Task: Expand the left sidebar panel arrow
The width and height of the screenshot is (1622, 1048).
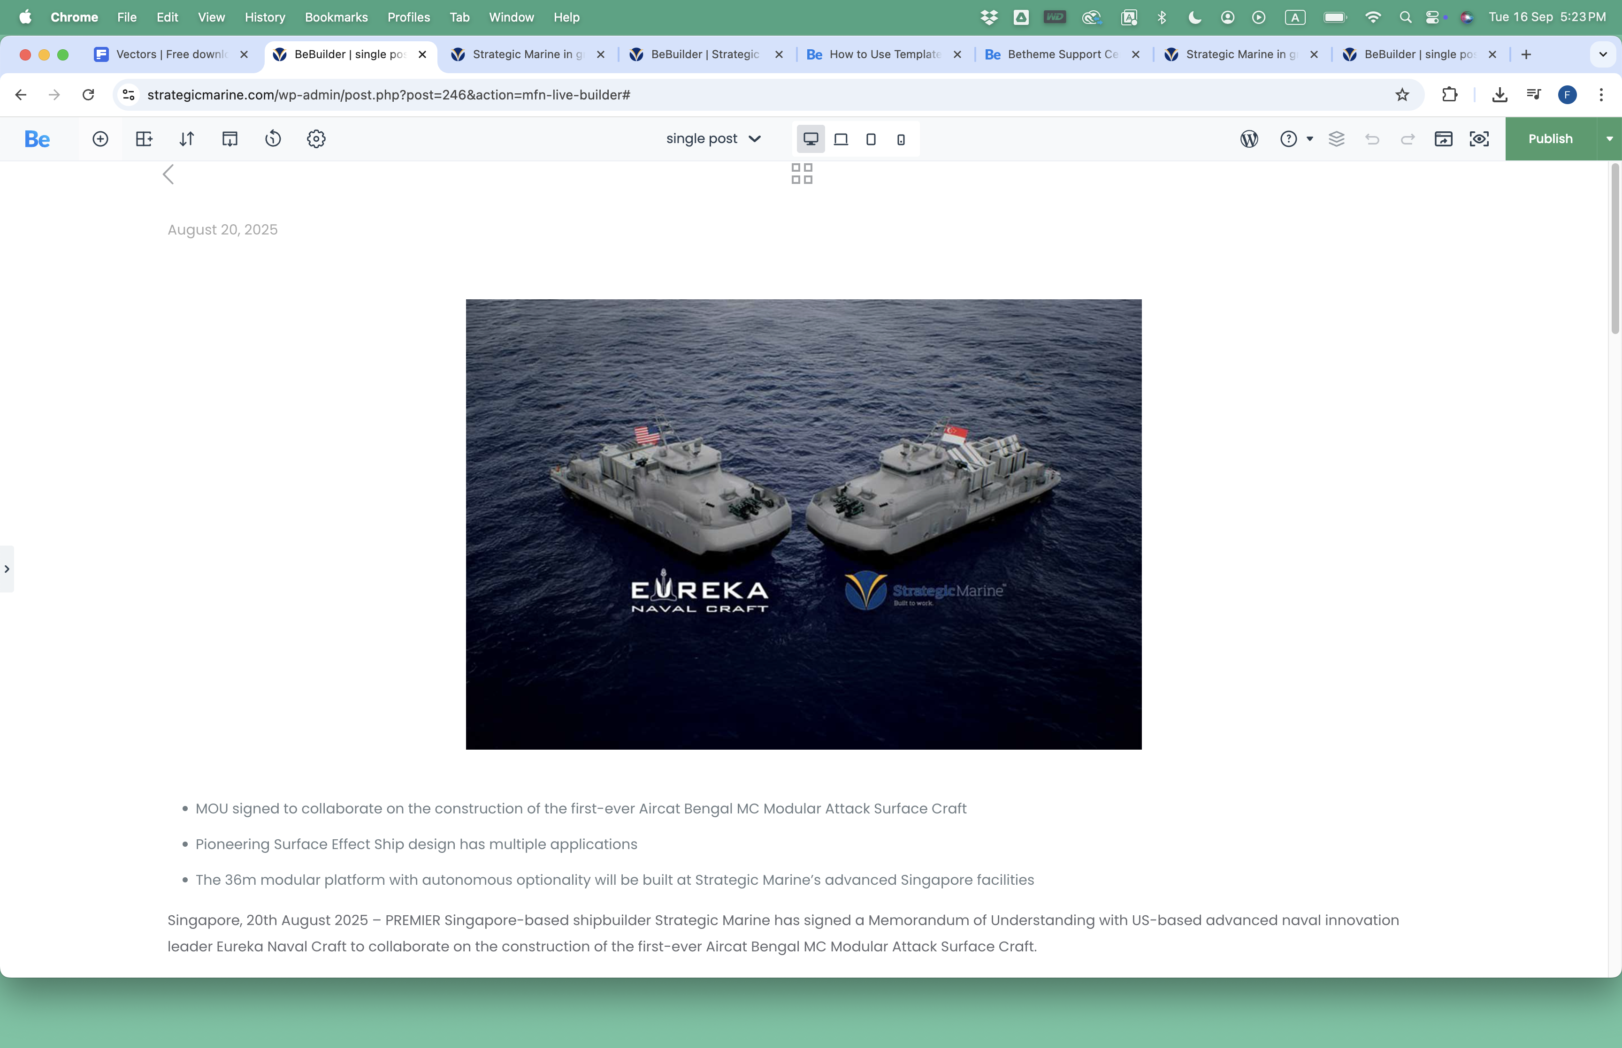Action: coord(7,569)
